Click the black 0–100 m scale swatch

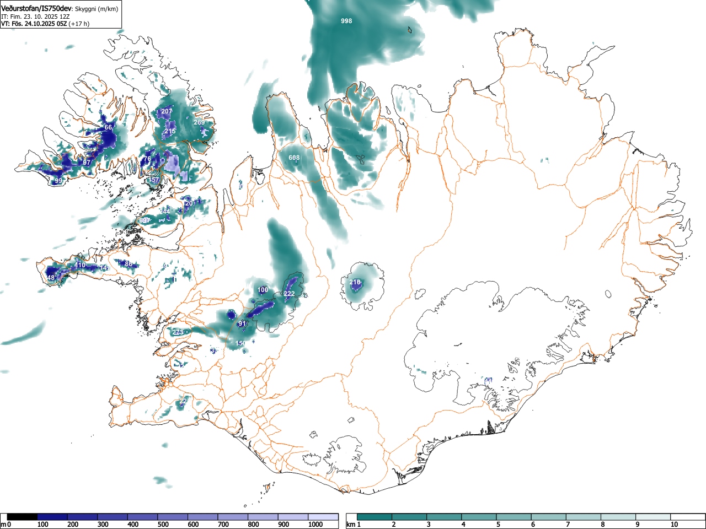coord(23,517)
